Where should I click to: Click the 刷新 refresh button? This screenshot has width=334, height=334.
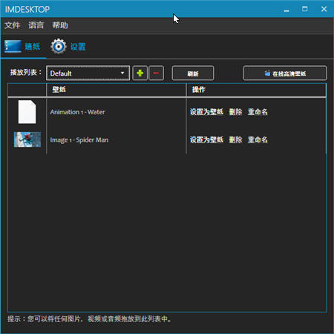(193, 73)
